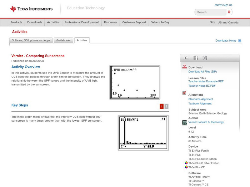Change site region US and Canada
250x187 pixels.
tap(228, 23)
